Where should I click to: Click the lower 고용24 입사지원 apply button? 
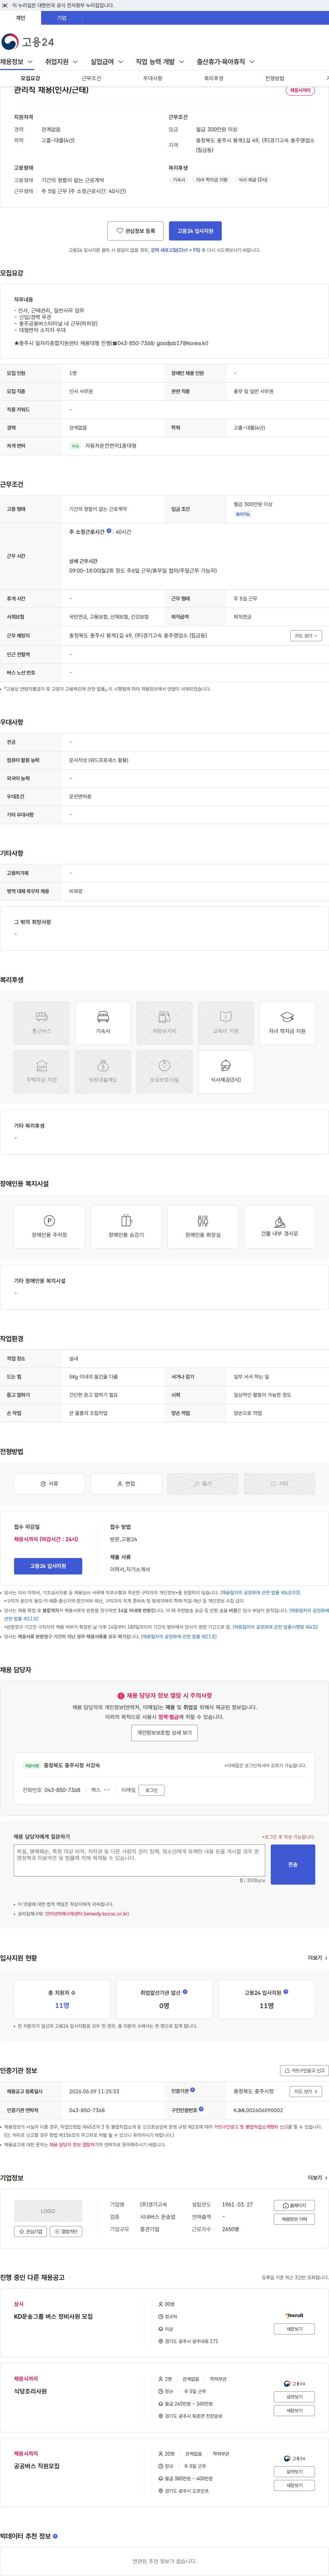click(48, 1566)
